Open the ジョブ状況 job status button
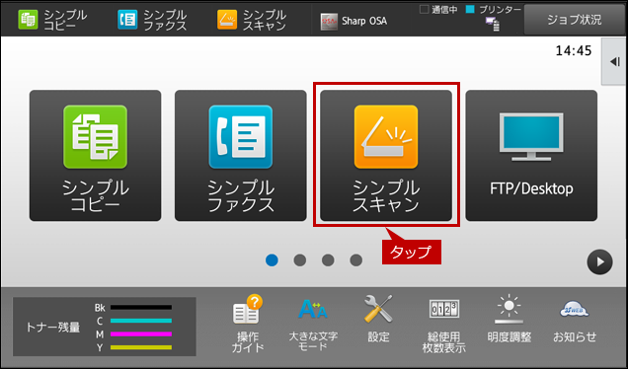Image resolution: width=628 pixels, height=369 pixels. point(575,20)
